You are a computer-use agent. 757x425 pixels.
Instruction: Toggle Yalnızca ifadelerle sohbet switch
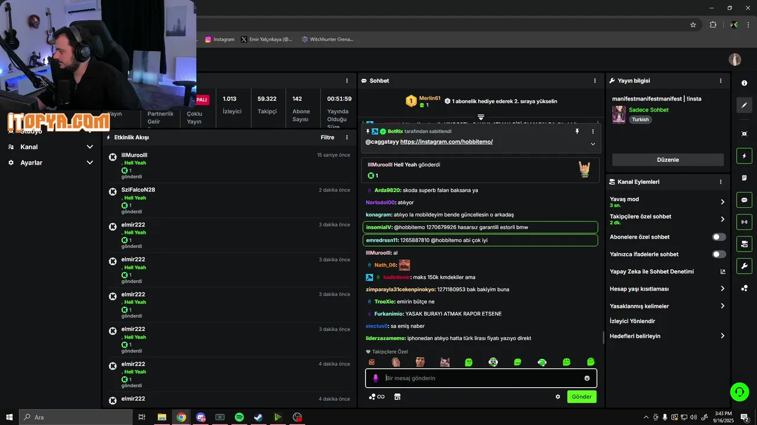719,254
